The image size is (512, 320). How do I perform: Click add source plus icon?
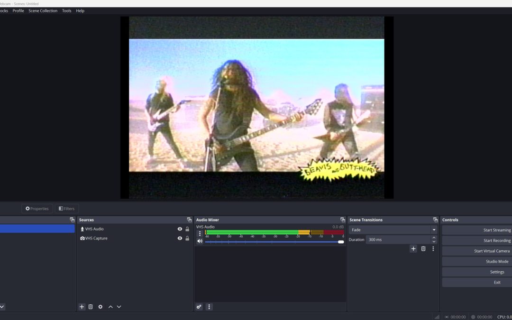82,307
